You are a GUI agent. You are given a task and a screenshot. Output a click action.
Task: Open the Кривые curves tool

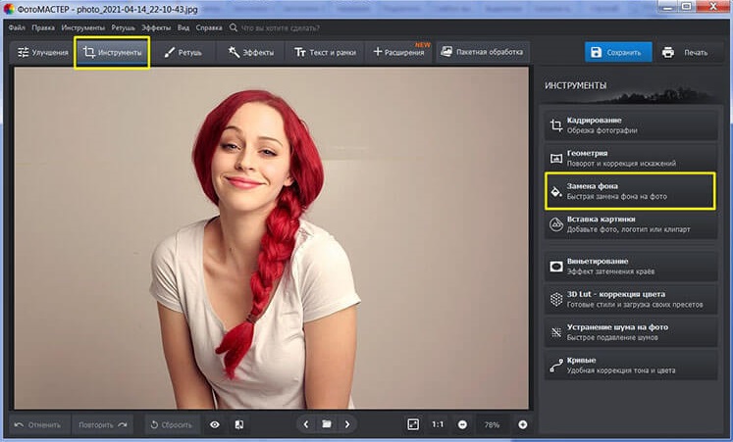pyautogui.click(x=629, y=366)
